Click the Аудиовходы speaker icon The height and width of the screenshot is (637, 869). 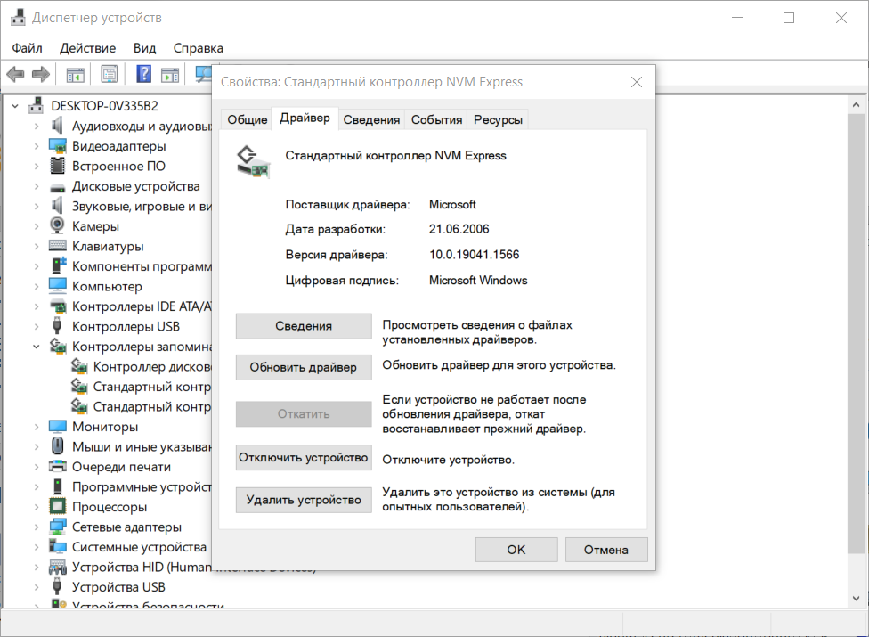click(x=57, y=126)
